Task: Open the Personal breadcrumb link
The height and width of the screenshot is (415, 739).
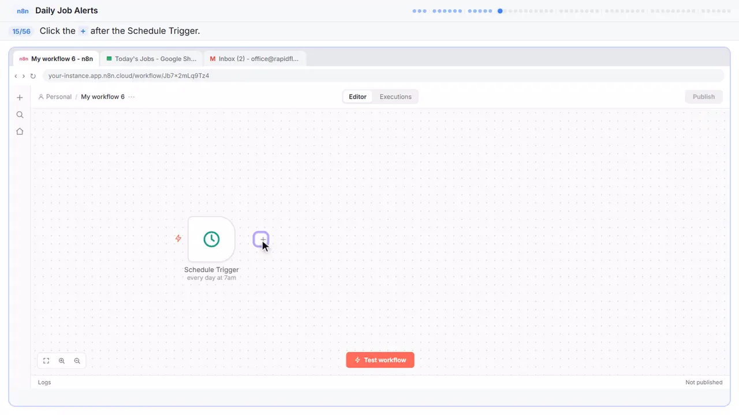Action: (55, 97)
